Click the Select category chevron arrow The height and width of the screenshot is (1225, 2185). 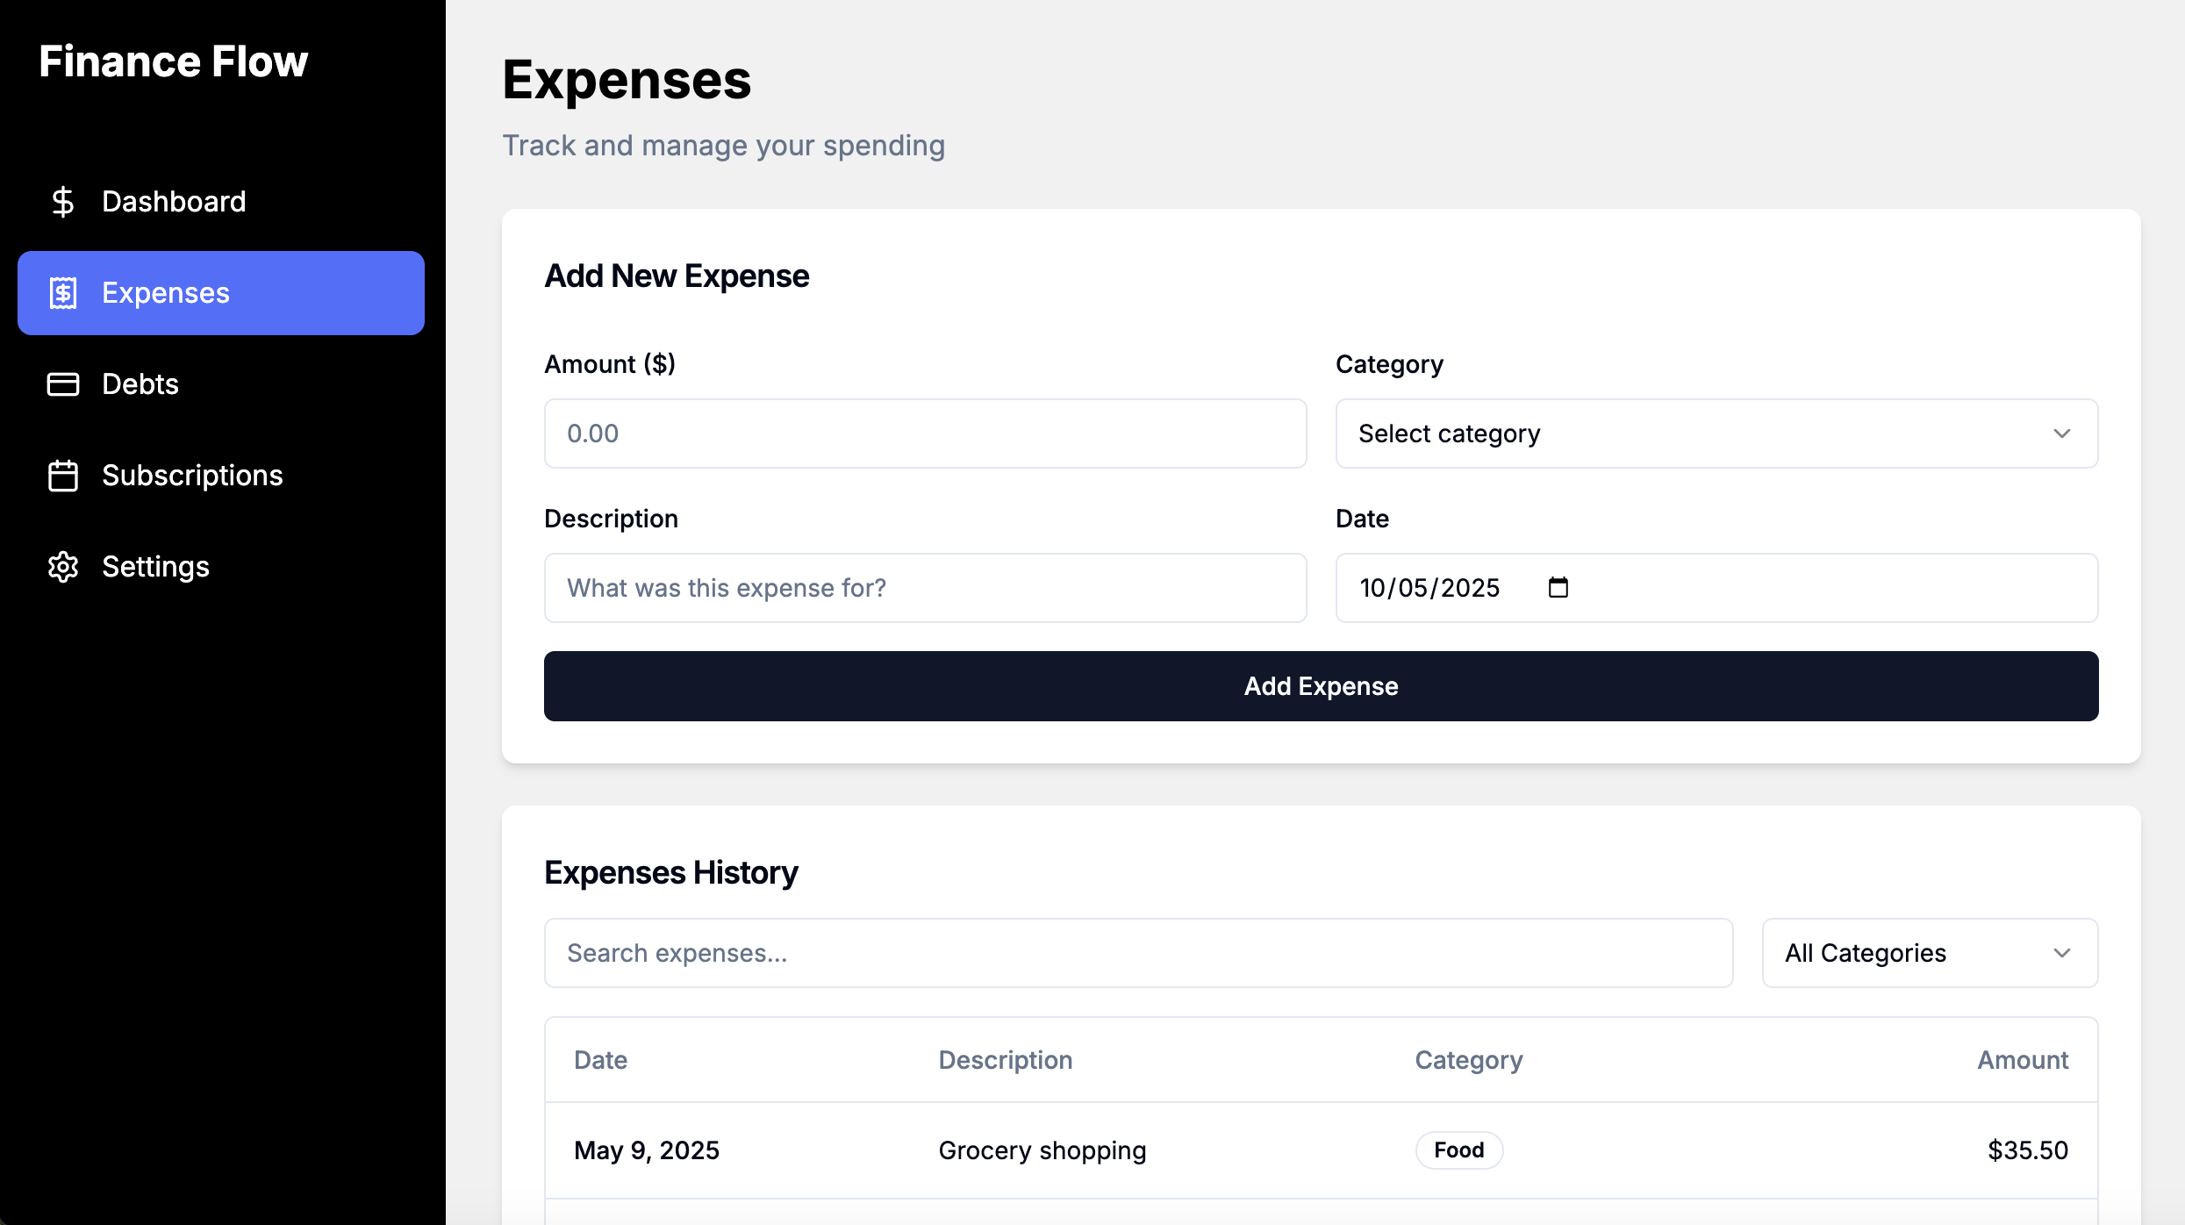point(2061,433)
